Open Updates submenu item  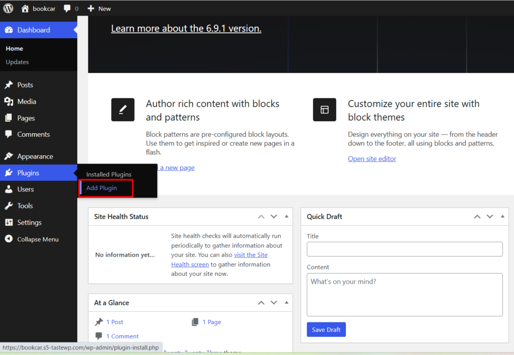click(x=17, y=62)
